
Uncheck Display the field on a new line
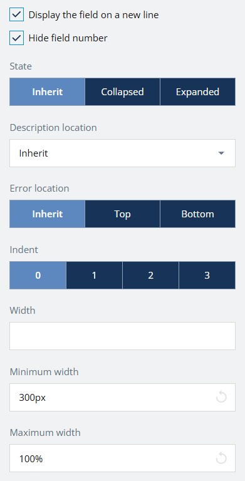click(16, 14)
